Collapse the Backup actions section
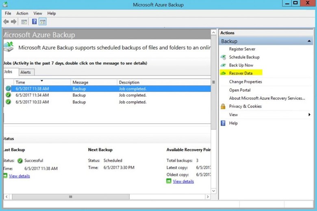This screenshot has height=211, width=317. (x=309, y=41)
